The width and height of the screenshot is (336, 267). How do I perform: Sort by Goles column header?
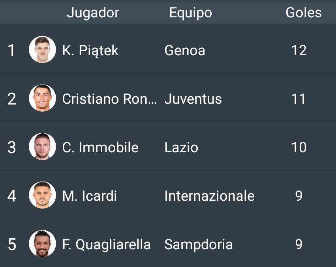point(304,13)
